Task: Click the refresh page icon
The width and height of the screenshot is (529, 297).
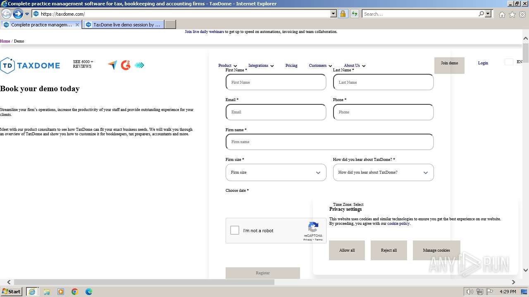Action: coord(355,14)
